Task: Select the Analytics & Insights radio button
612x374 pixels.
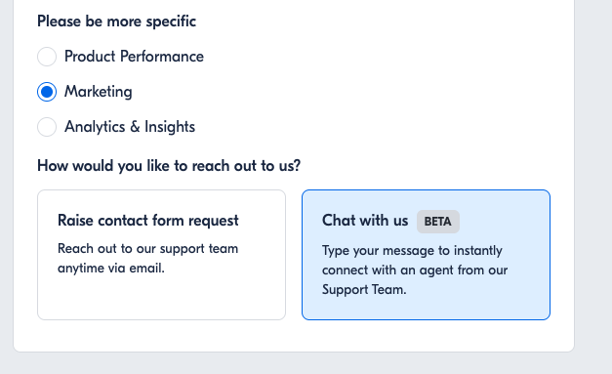Action: pyautogui.click(x=47, y=127)
